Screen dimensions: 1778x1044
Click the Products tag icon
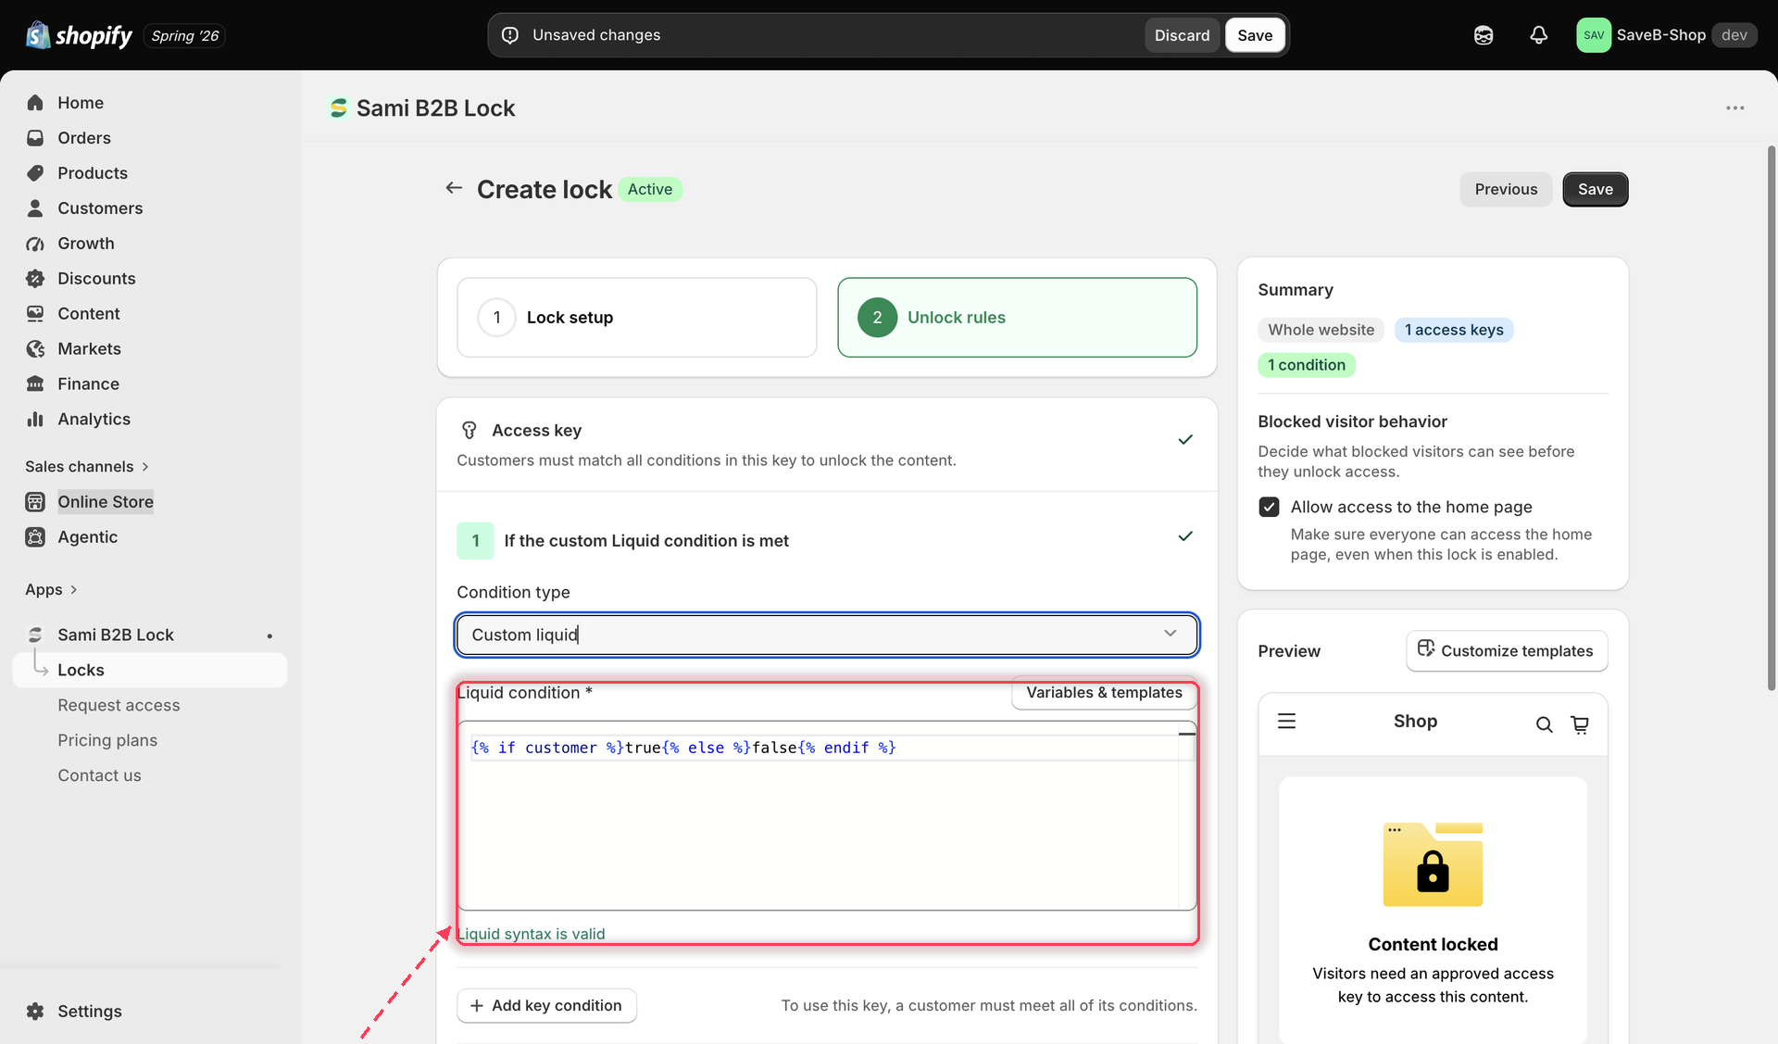[x=35, y=173]
